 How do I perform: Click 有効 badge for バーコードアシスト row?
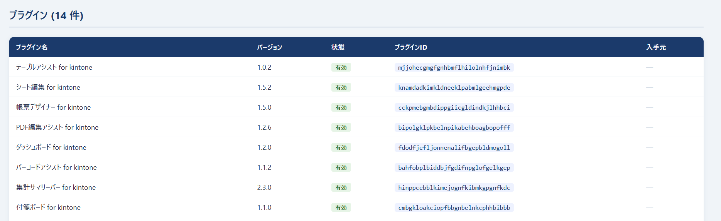coord(341,167)
